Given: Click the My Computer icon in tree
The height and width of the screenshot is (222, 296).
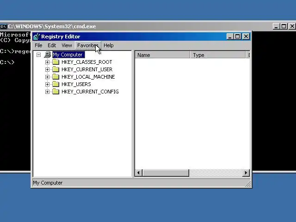Looking at the screenshot, I should [x=47, y=55].
